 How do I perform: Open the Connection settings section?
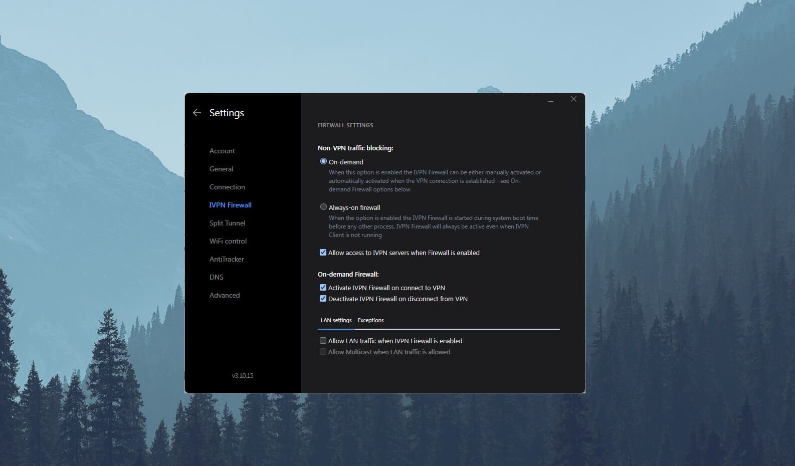(x=227, y=187)
